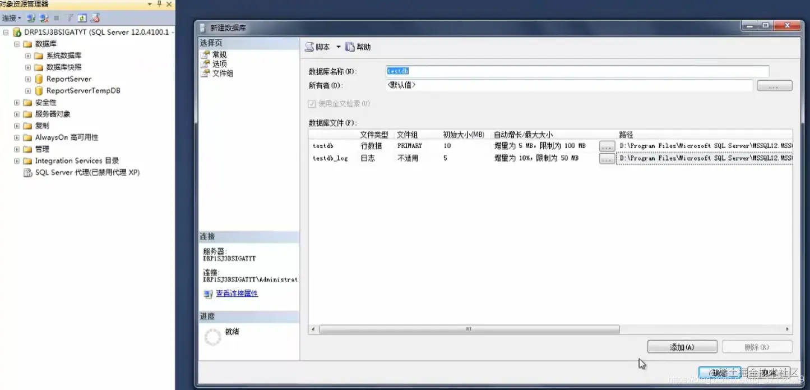Select the 文件组 page in 选择页
Image resolution: width=810 pixels, height=390 pixels.
click(223, 74)
